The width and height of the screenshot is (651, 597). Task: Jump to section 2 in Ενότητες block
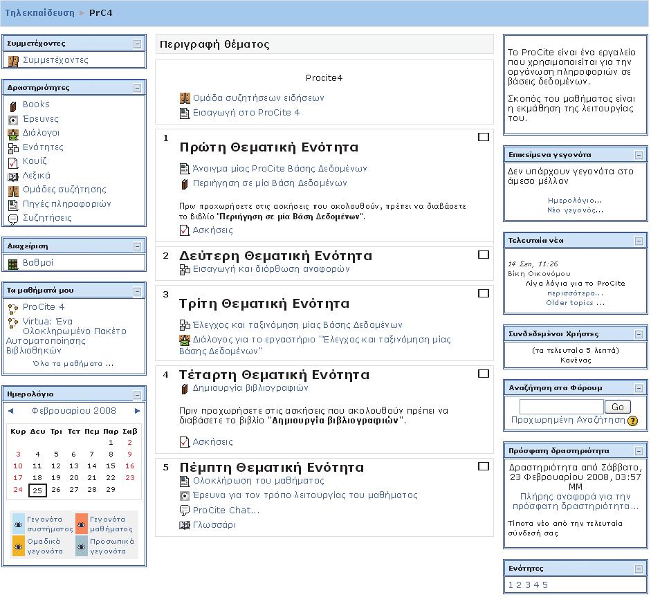pyautogui.click(x=519, y=585)
